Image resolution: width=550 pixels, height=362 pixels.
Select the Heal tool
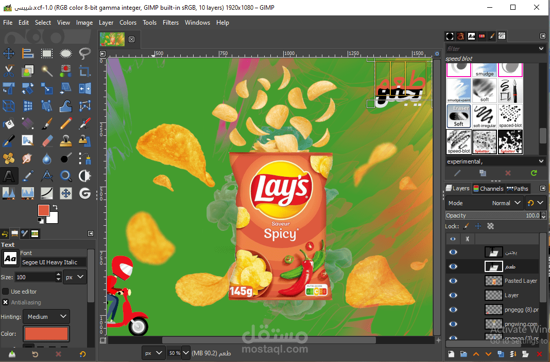point(9,158)
